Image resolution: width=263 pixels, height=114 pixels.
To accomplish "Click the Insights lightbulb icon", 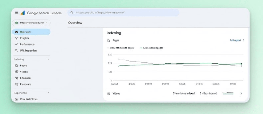I will 16,38.
